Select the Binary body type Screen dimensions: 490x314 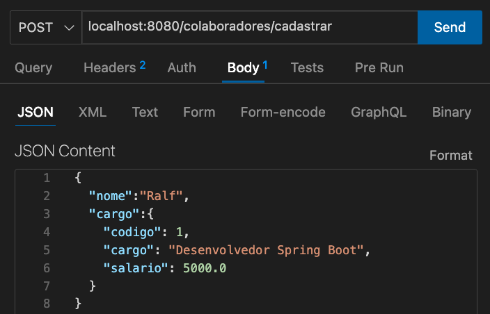pos(451,112)
